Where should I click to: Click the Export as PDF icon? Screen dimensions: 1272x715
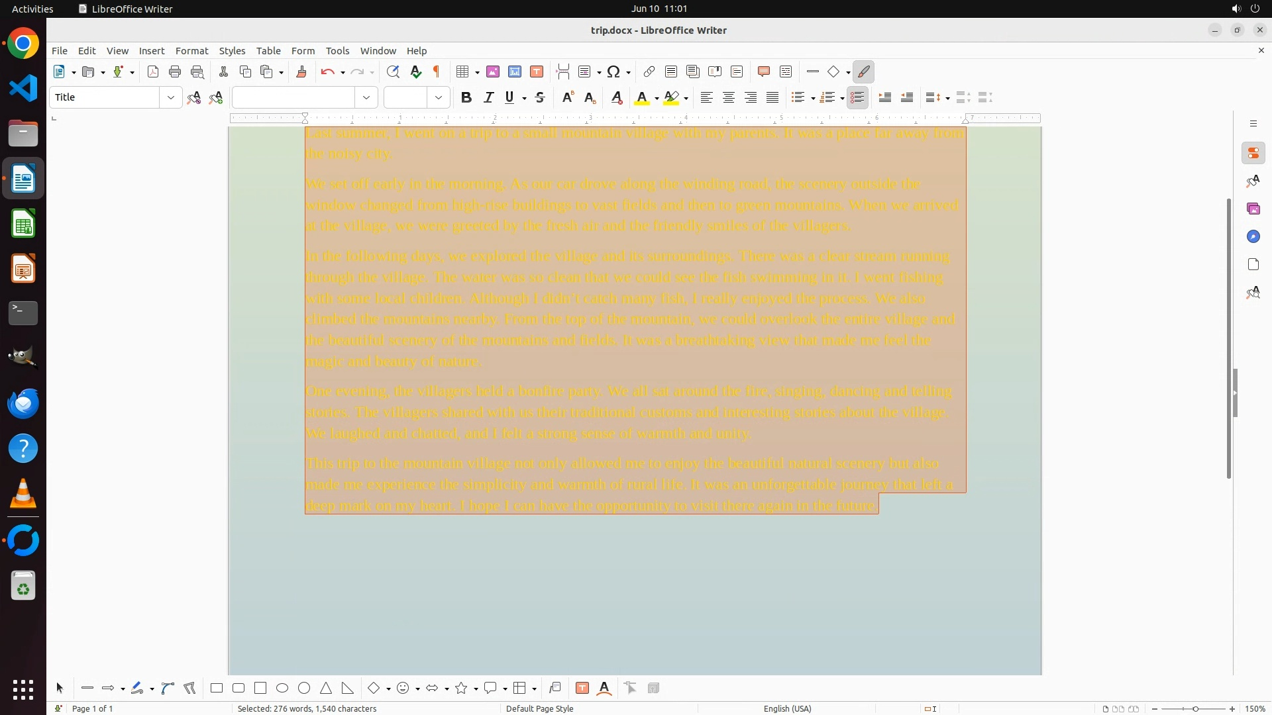coord(153,72)
